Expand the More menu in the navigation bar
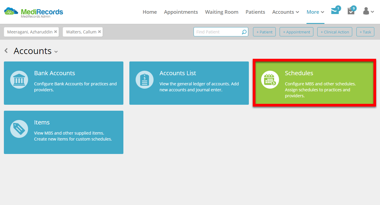380x205 pixels. [x=315, y=12]
